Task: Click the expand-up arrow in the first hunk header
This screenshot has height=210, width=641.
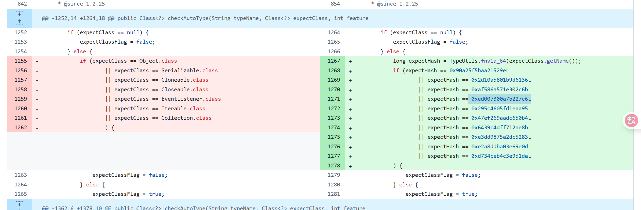Action: click(x=19, y=22)
